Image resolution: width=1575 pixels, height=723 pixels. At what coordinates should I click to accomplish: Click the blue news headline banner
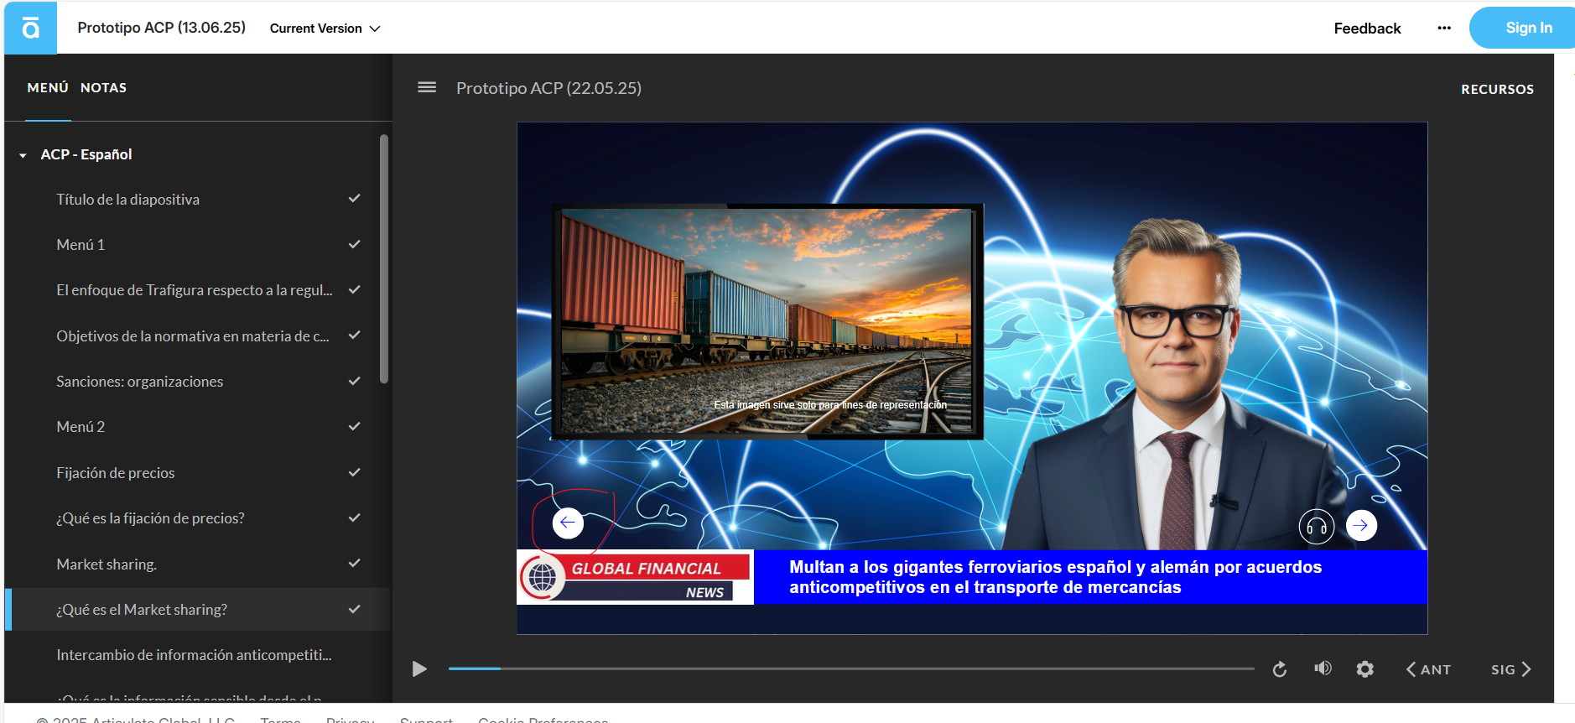coord(1090,577)
